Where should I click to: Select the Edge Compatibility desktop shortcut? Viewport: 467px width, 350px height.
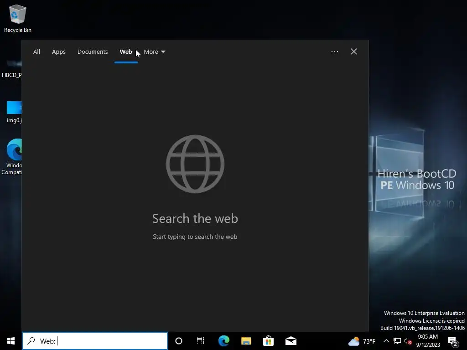(12, 157)
